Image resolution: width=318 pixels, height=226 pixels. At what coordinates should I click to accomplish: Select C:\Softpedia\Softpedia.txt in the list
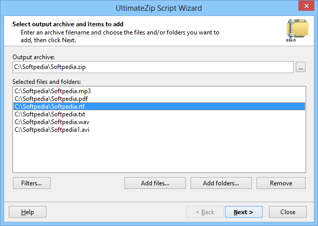(159, 114)
